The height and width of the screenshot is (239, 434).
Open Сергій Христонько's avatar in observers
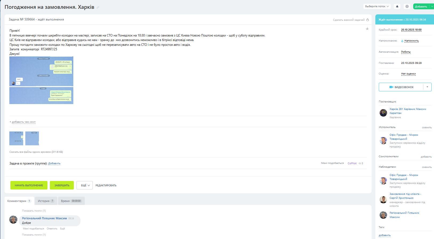tap(383, 200)
